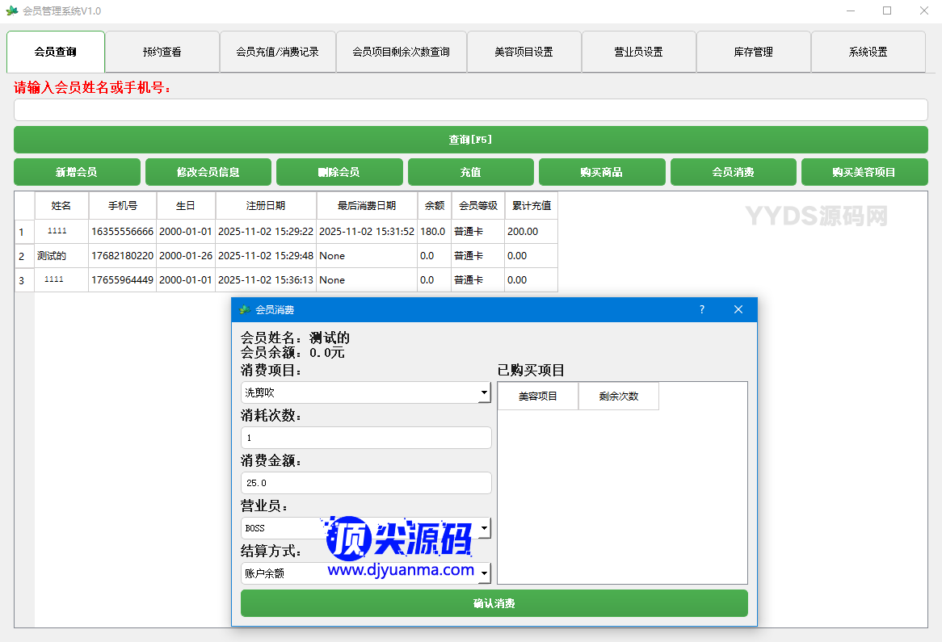
Task: Close the 会员消费 dialog
Action: [x=738, y=309]
